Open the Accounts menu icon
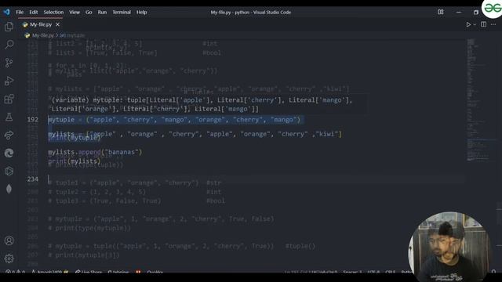The image size is (502, 282). (x=9, y=240)
